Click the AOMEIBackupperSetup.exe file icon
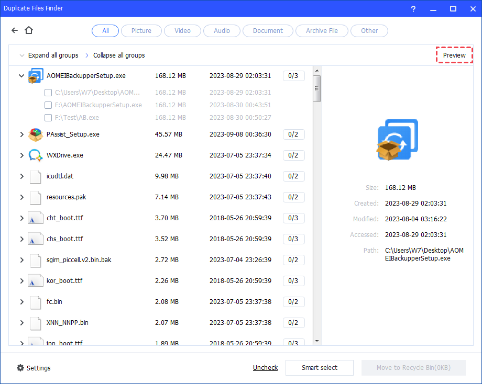The height and width of the screenshot is (384, 482). point(35,76)
